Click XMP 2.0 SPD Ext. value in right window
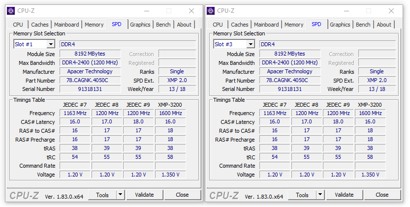 click(377, 80)
